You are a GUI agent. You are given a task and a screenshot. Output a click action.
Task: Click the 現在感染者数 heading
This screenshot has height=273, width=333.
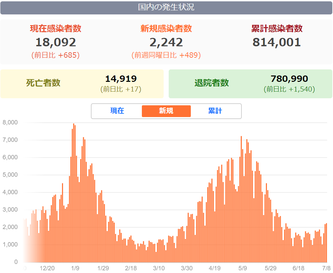tap(56, 29)
